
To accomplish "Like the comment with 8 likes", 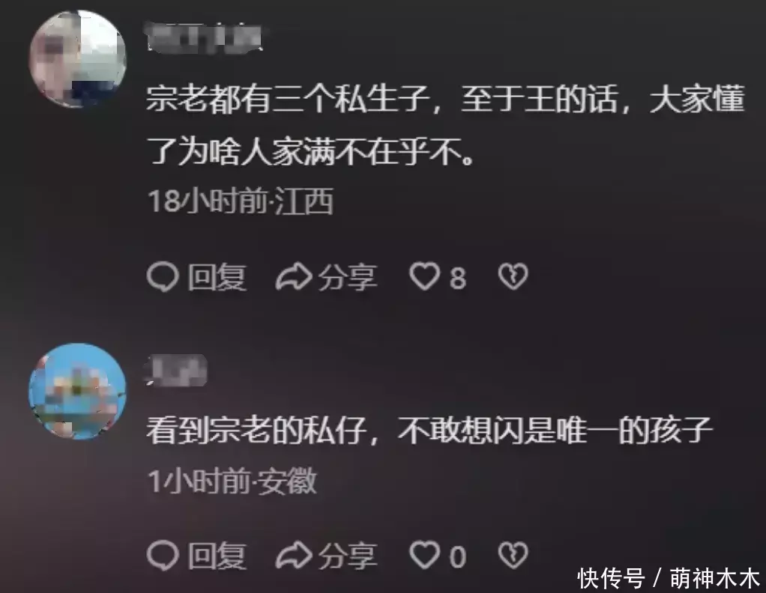I will point(424,277).
